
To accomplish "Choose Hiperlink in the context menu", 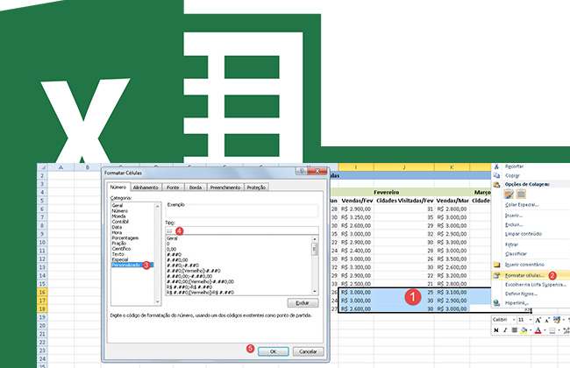I will [517, 302].
